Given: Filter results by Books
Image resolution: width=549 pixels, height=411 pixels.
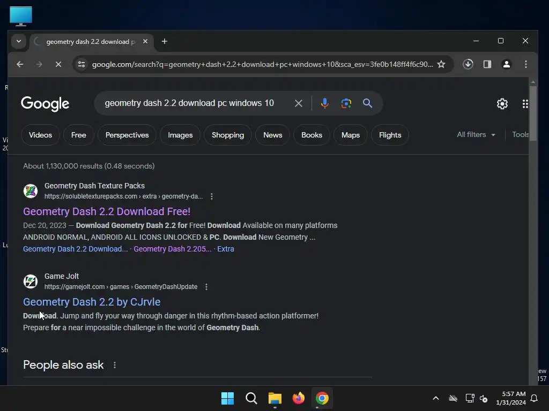Looking at the screenshot, I should 311,135.
